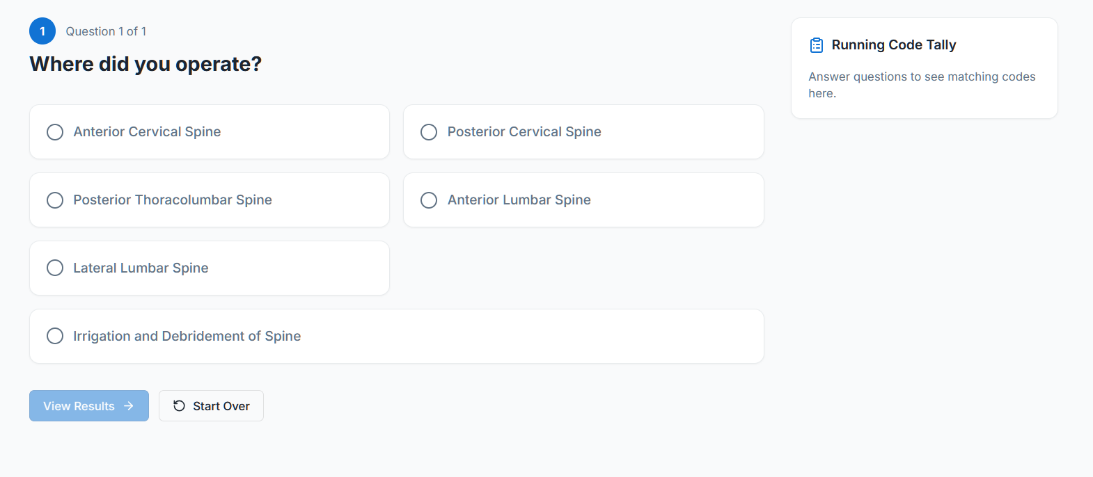Click the answer questions helper text
The width and height of the screenshot is (1093, 477).
pos(922,84)
